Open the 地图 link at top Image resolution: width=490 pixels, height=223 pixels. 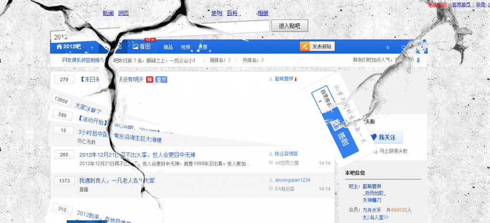click(x=217, y=13)
